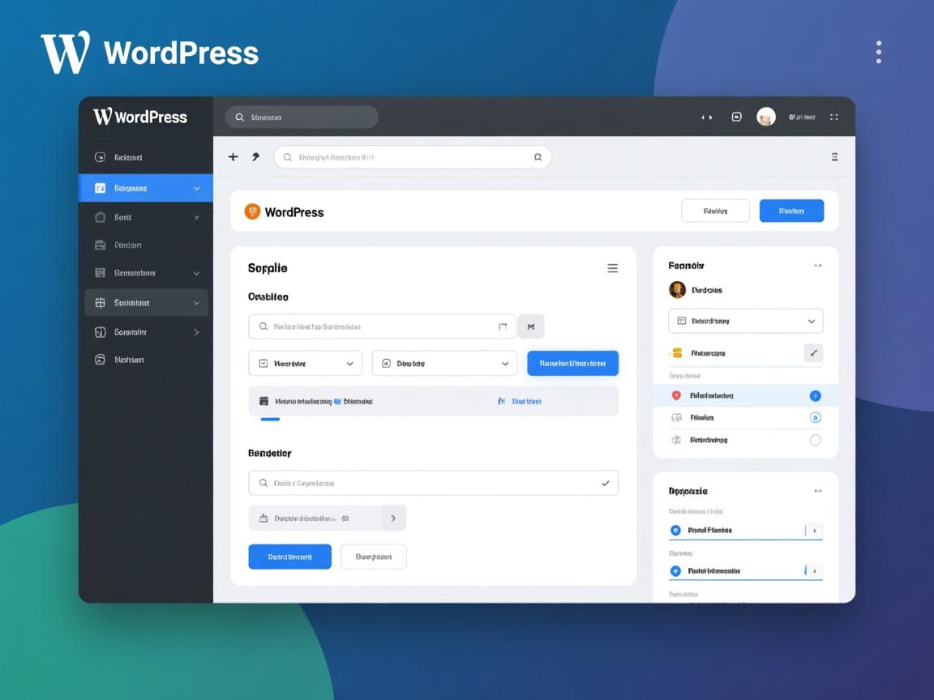Viewport: 934px width, 700px height.
Task: Click the hamburger menu icon on the main card
Action: coord(612,267)
